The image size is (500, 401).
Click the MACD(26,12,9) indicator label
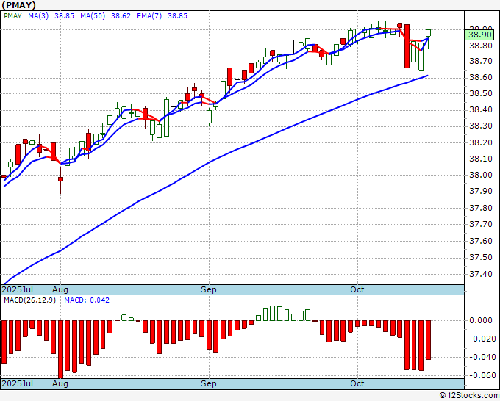[x=29, y=300]
